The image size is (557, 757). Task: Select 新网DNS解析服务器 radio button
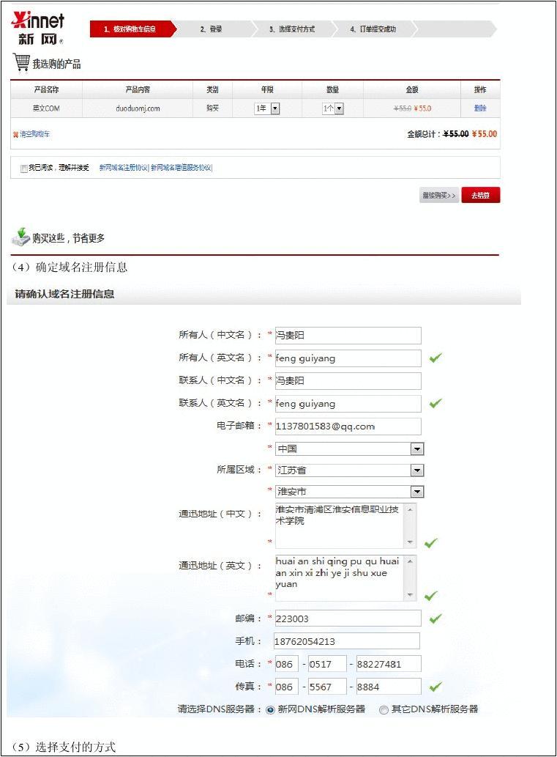(x=270, y=709)
